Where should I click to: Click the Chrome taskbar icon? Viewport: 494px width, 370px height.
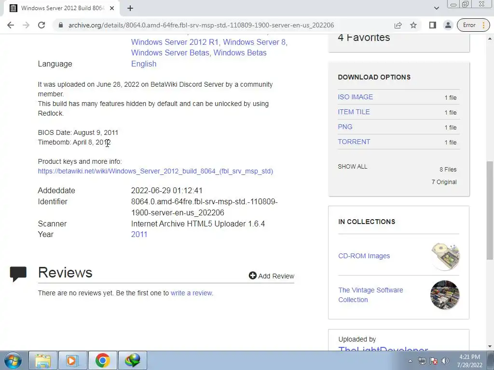click(x=102, y=360)
